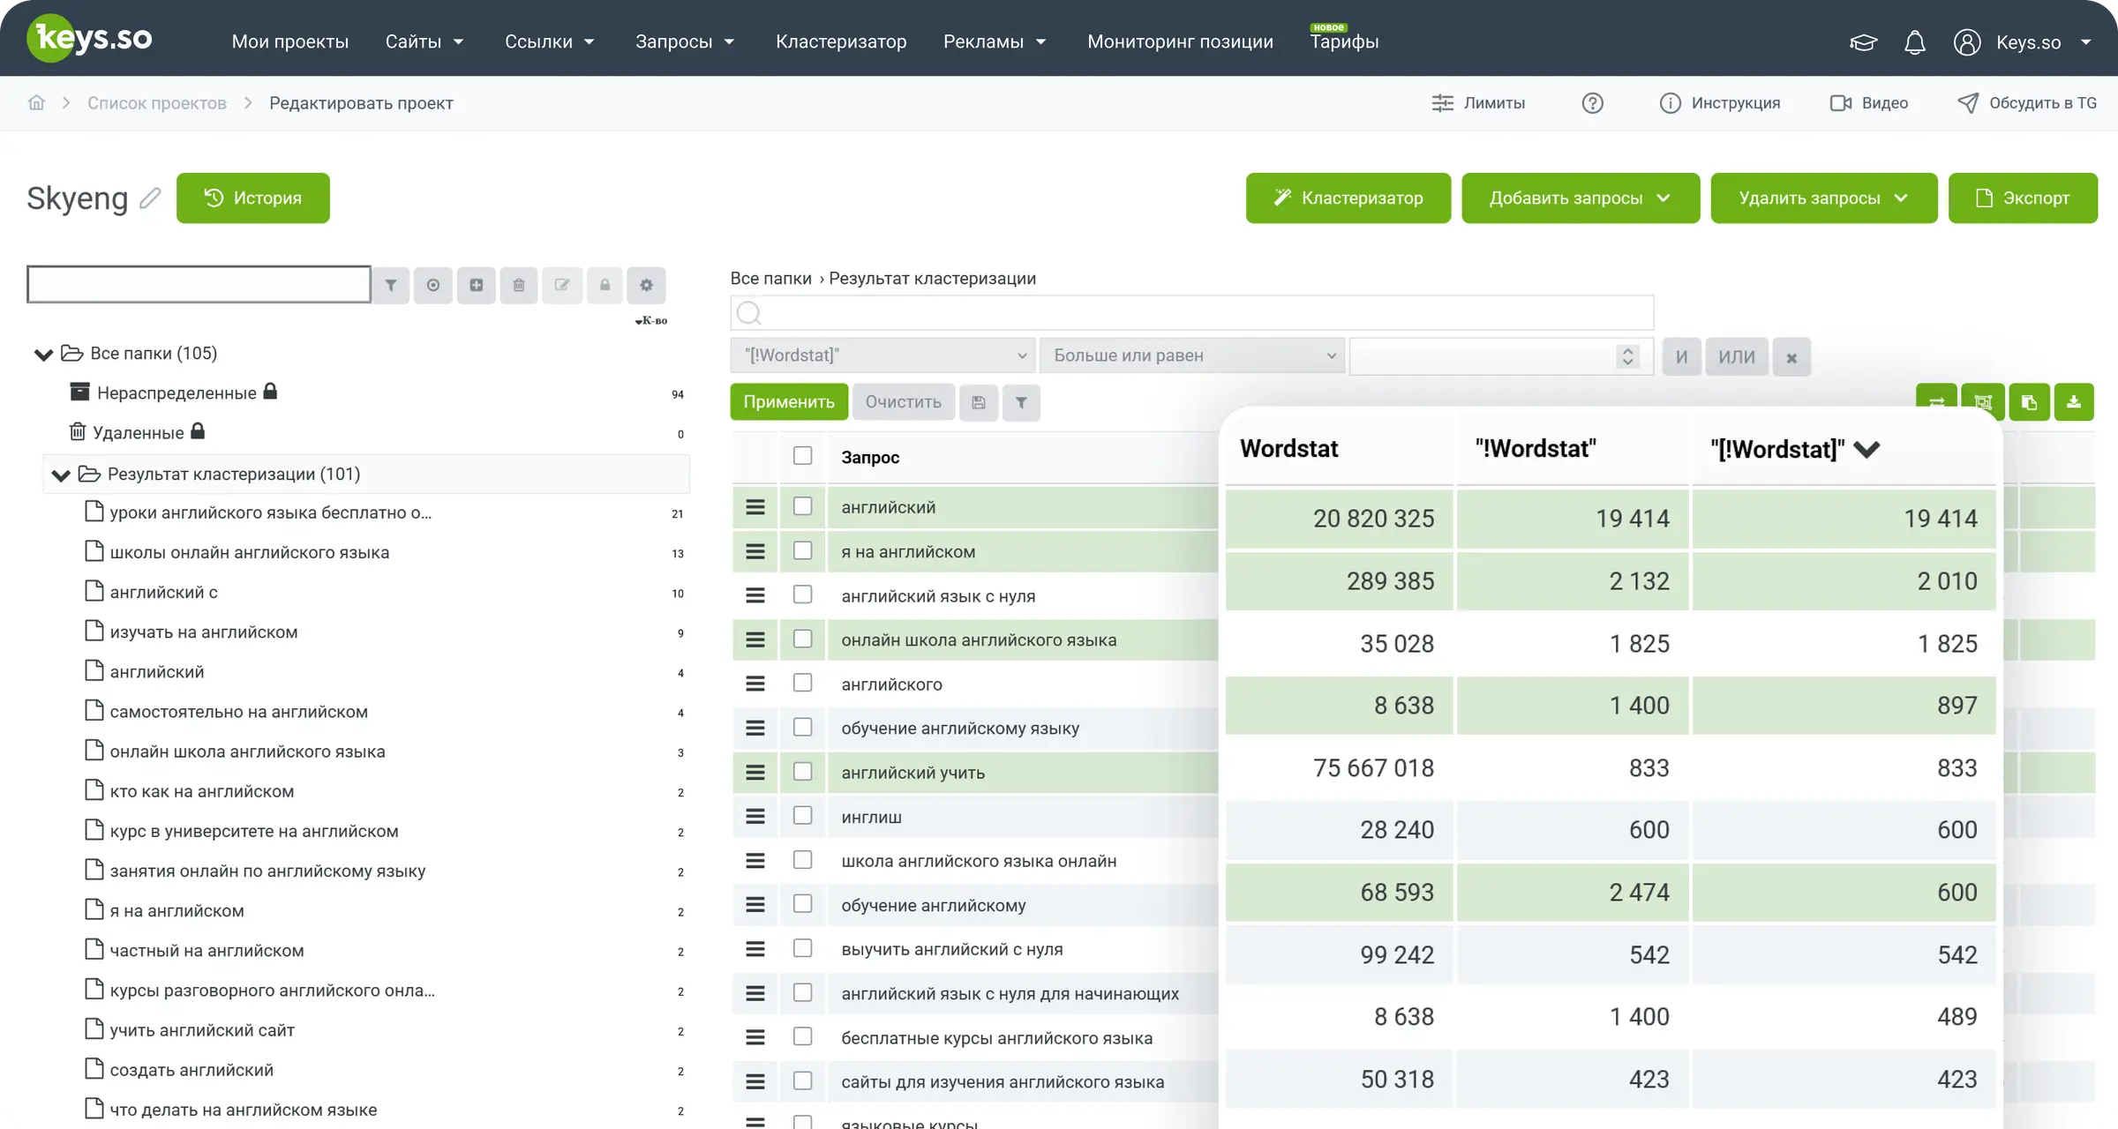
Task: Click the green Кластеризатор button
Action: click(x=1348, y=198)
